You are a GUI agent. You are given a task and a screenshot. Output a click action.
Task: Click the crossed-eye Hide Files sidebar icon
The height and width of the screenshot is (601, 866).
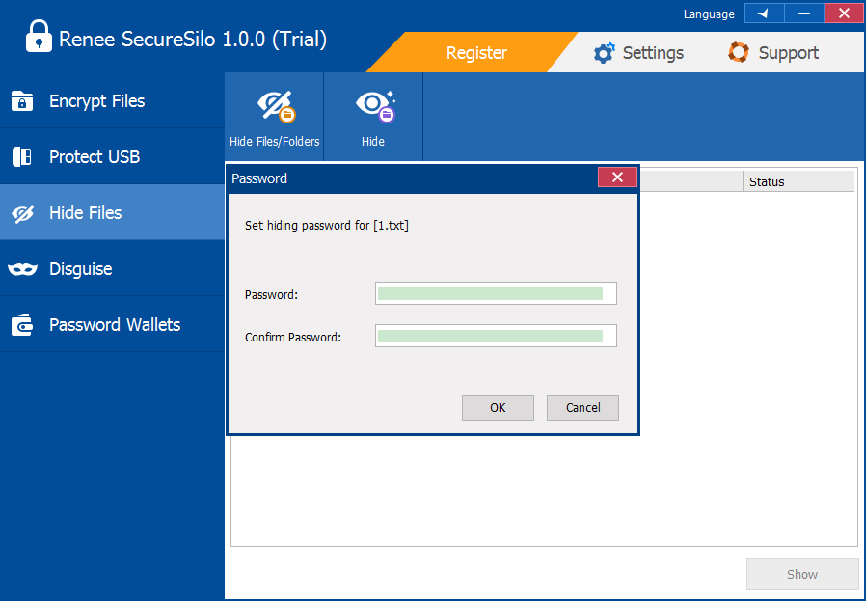(22, 213)
